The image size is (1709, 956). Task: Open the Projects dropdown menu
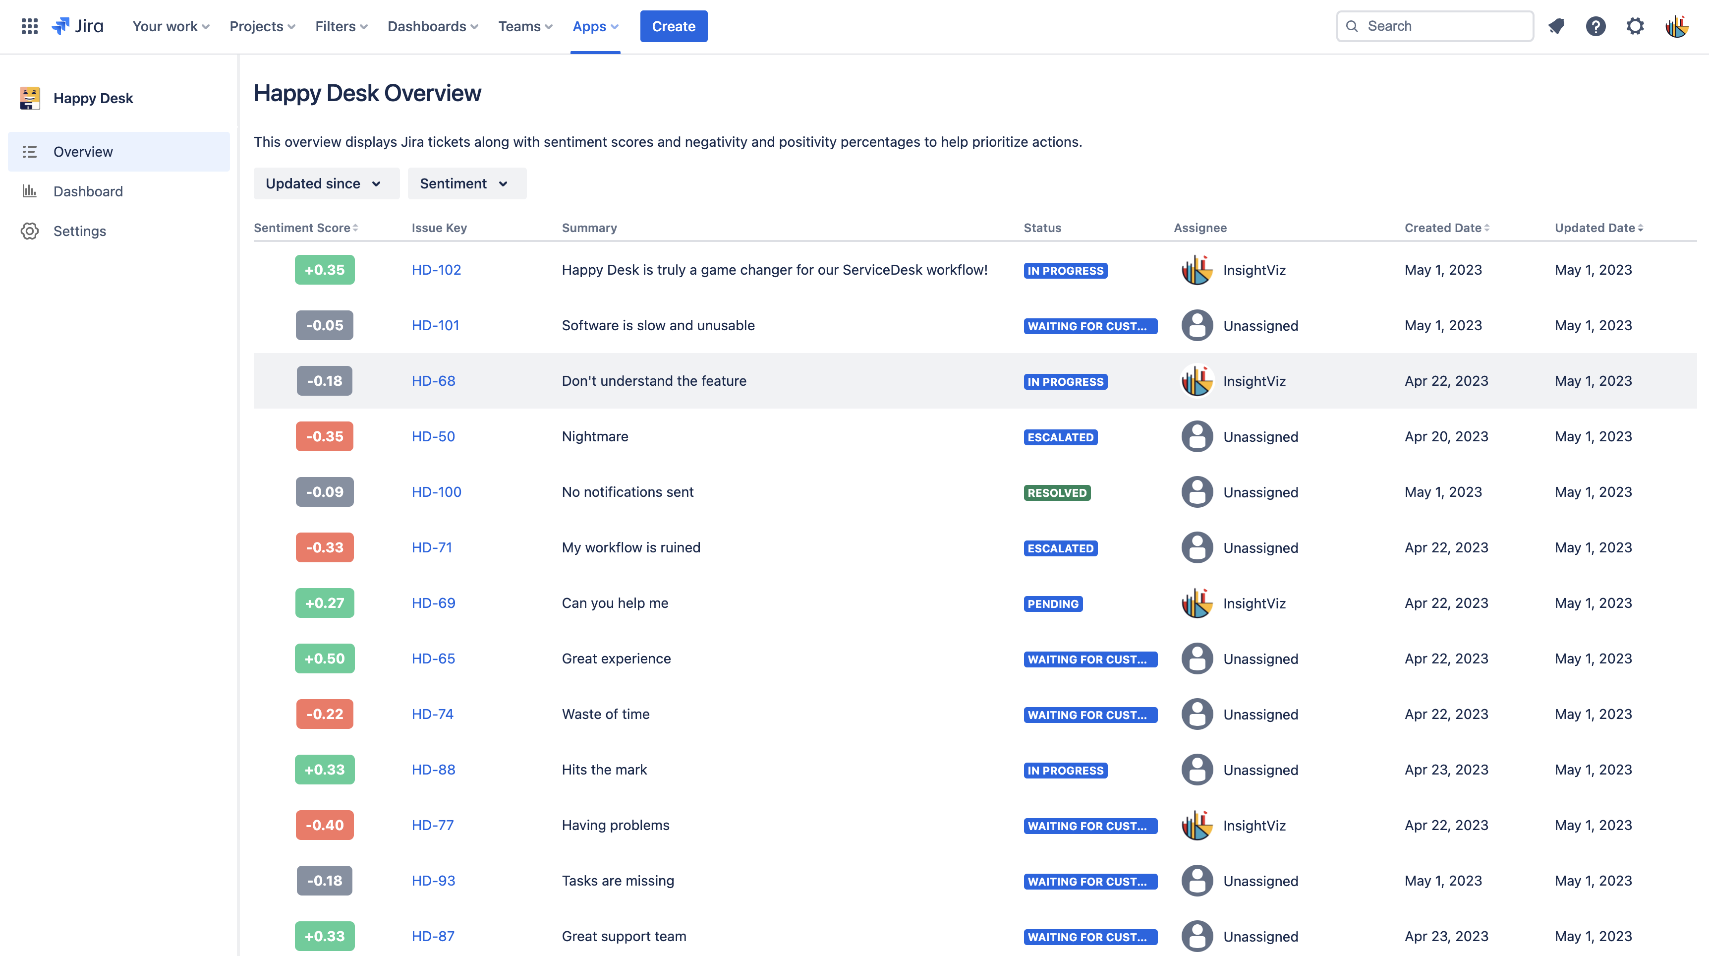click(263, 27)
